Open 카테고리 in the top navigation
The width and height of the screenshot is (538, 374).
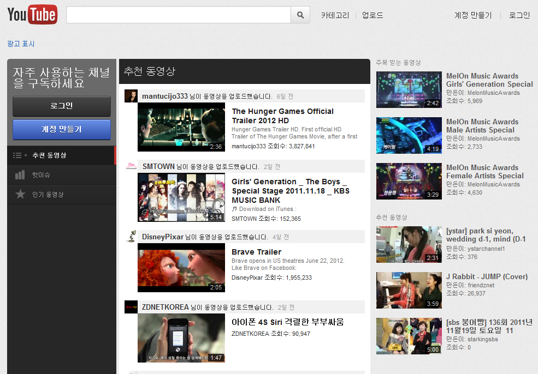coord(335,15)
